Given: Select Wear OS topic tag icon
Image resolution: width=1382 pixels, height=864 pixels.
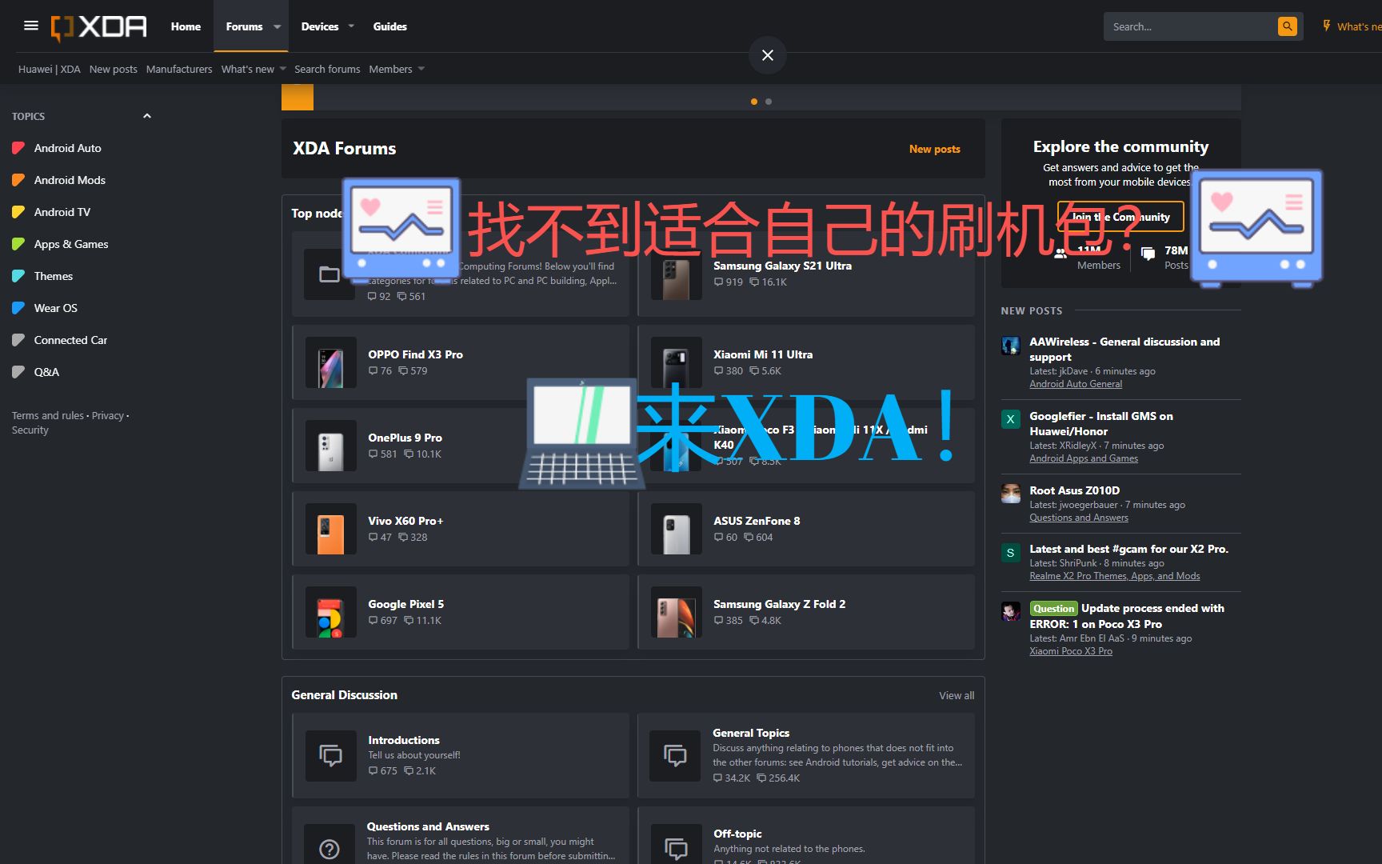Looking at the screenshot, I should point(18,308).
